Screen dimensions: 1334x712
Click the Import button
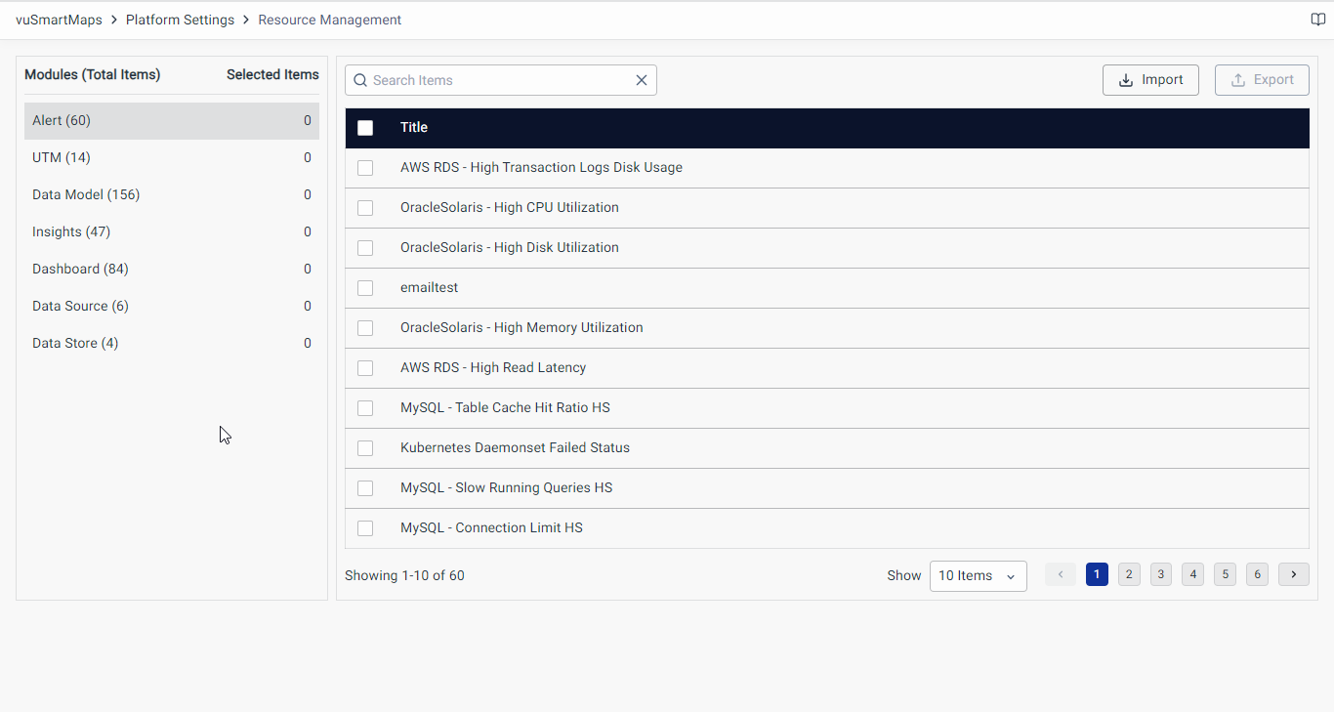[x=1150, y=80]
